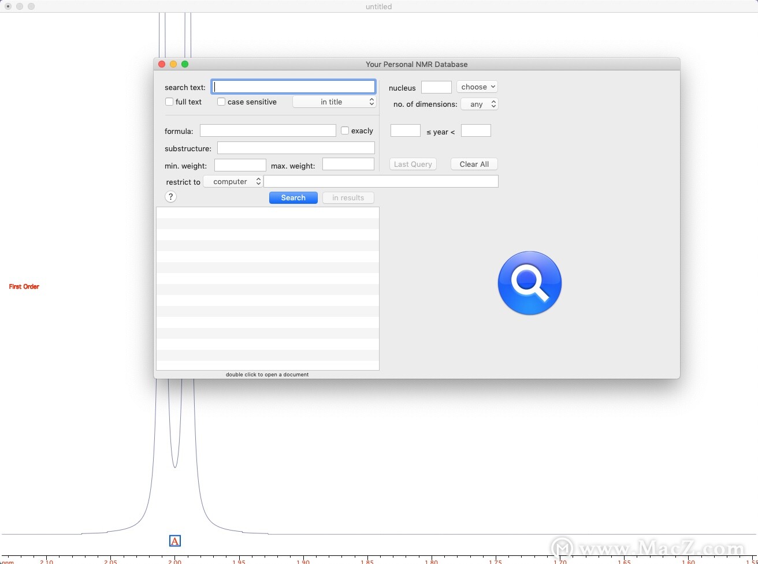Click the 'double click to open a document' hint
The image size is (758, 564).
[x=267, y=375]
